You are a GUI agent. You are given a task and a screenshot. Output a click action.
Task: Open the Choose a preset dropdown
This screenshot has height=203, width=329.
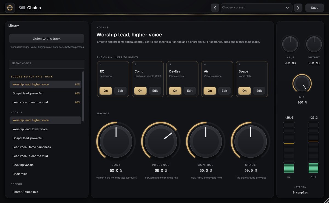[257, 8]
